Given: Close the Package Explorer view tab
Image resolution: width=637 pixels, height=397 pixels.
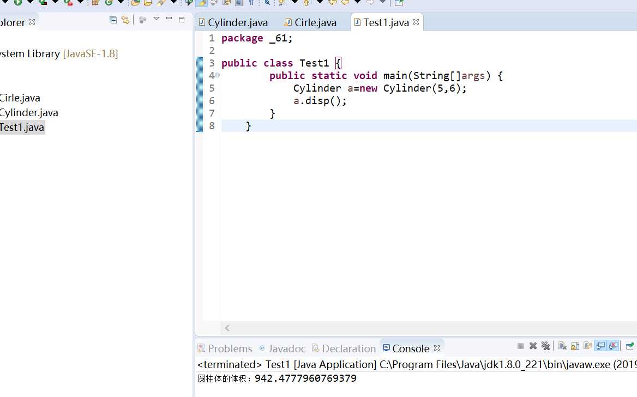Looking at the screenshot, I should click(x=32, y=21).
